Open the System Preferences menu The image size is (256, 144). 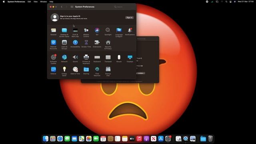click(x=16, y=2)
